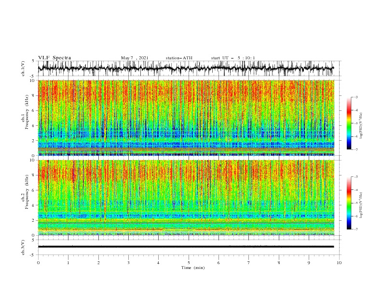Screen dimensions: 382x295
Task: Click the ch.2 "Frequency (kHz)" axis label
Action: coord(27,192)
